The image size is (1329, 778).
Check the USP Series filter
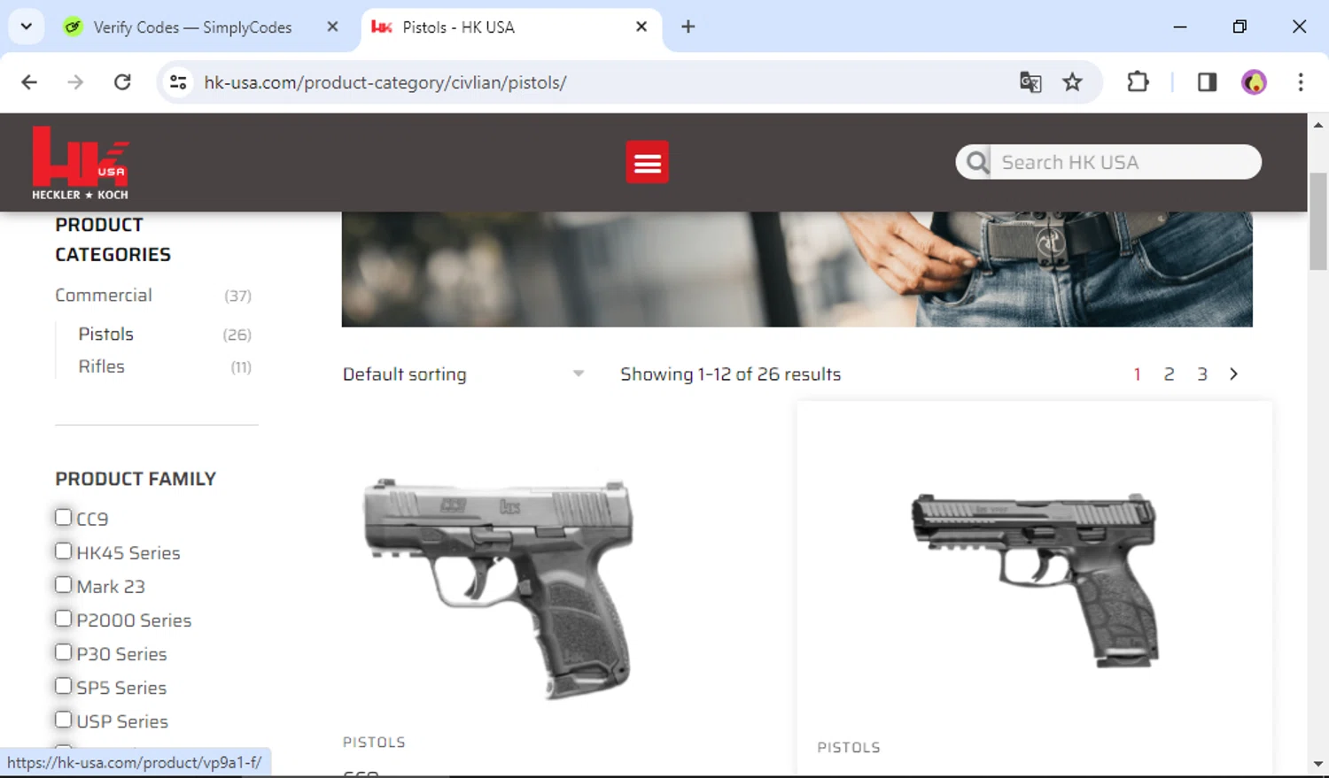[x=63, y=719]
